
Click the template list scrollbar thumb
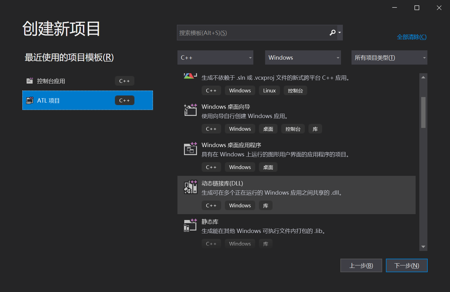pyautogui.click(x=423, y=112)
